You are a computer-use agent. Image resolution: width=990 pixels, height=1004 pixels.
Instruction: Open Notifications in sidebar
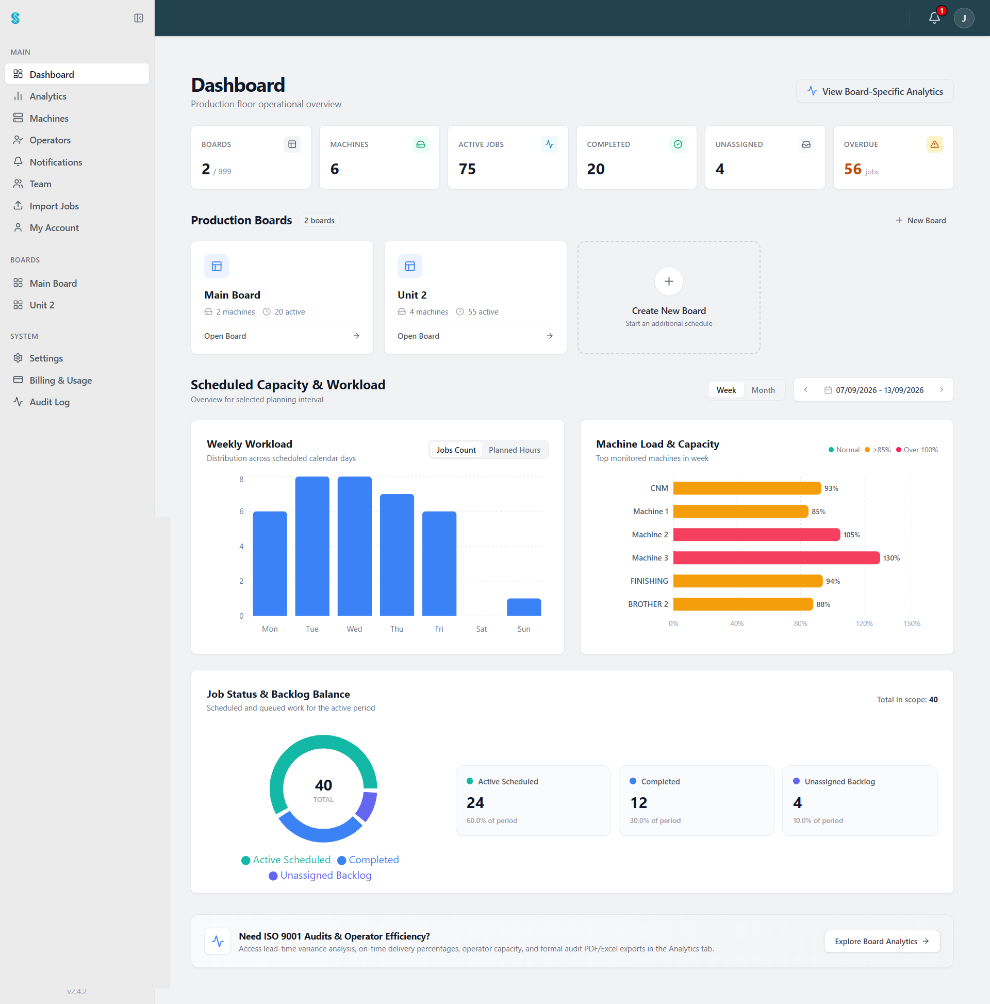(77, 162)
